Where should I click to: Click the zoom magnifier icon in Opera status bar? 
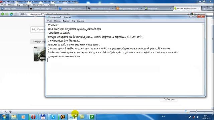[x=186, y=112]
